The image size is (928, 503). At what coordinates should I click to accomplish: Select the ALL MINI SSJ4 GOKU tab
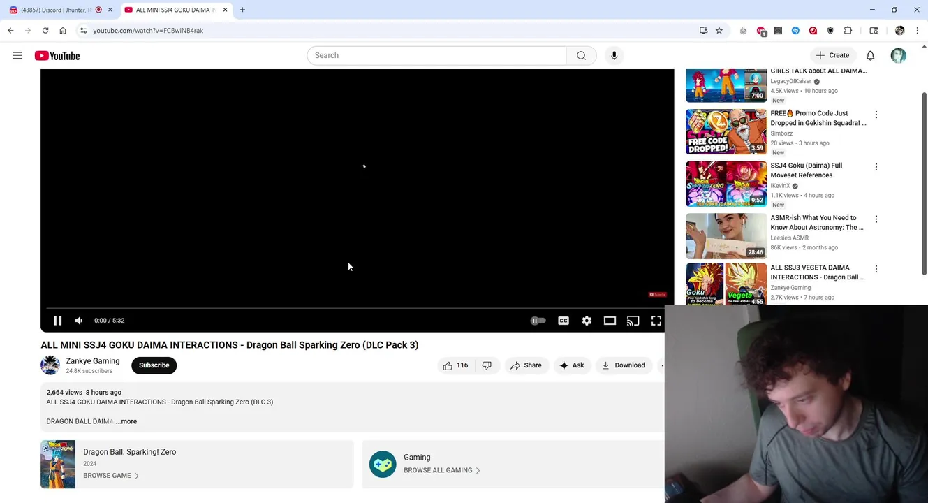[x=175, y=10]
